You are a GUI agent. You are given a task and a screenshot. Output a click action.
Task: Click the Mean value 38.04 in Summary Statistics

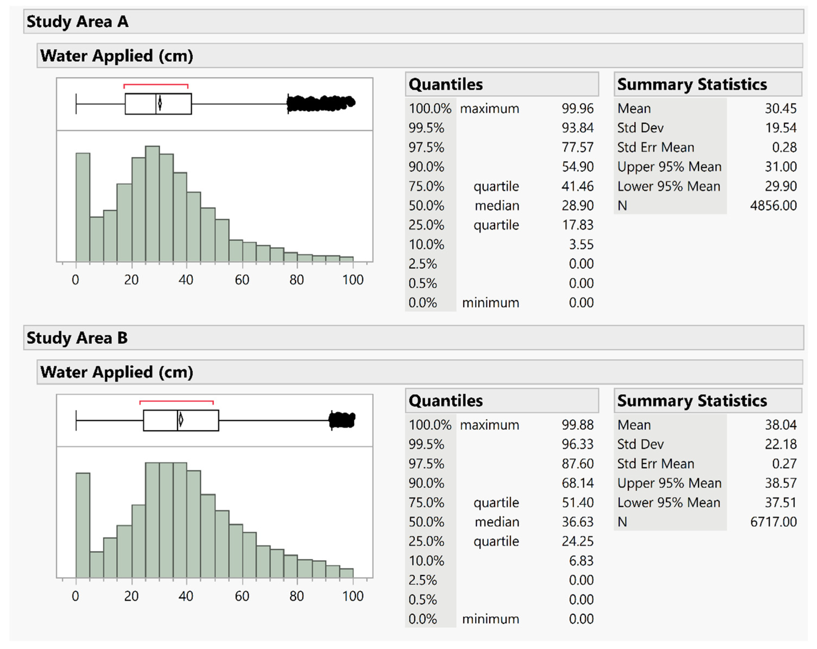click(780, 425)
